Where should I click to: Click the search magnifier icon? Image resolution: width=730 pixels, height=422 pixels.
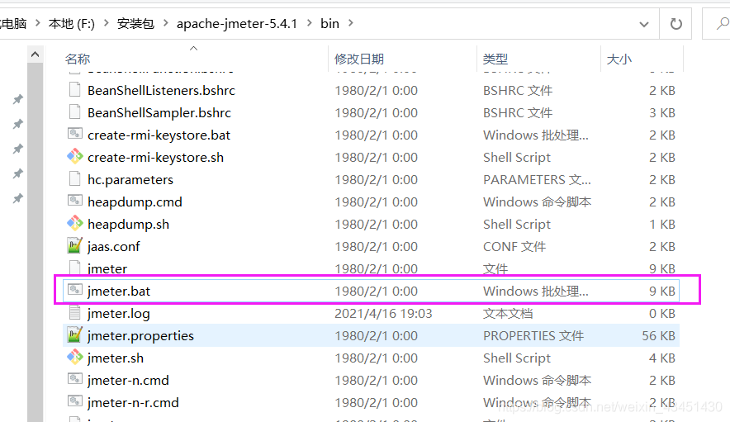click(x=722, y=23)
